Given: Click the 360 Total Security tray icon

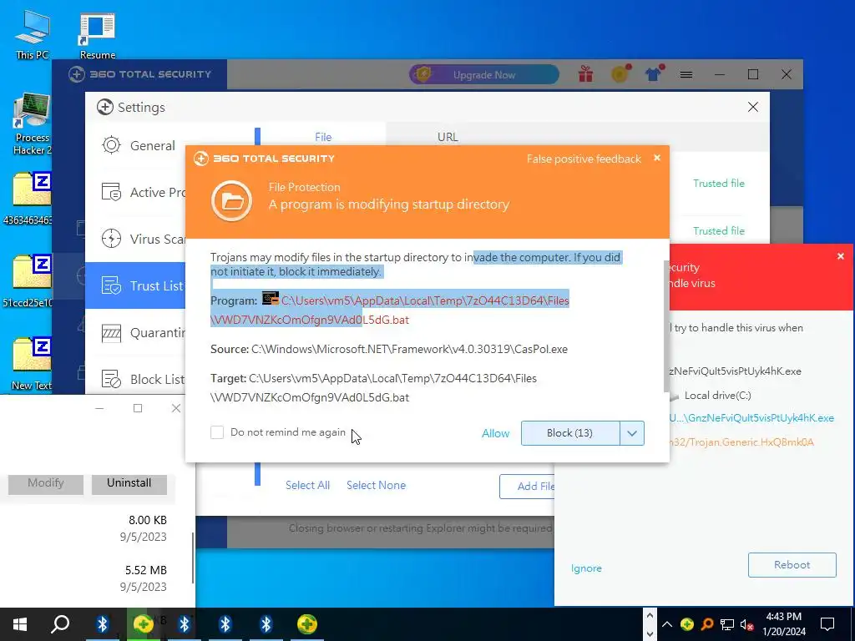Looking at the screenshot, I should coord(687,624).
